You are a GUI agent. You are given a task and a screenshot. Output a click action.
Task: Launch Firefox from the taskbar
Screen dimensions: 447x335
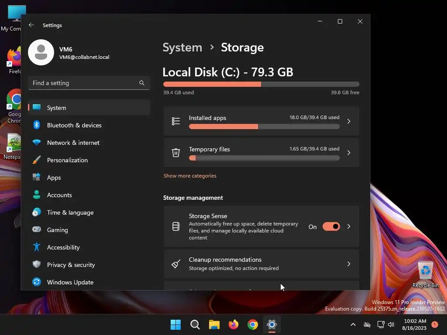click(x=234, y=325)
